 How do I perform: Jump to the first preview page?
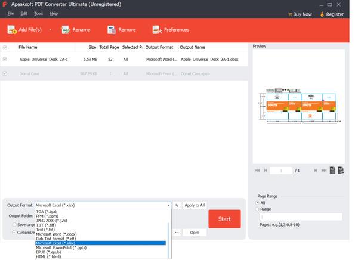pyautogui.click(x=258, y=171)
